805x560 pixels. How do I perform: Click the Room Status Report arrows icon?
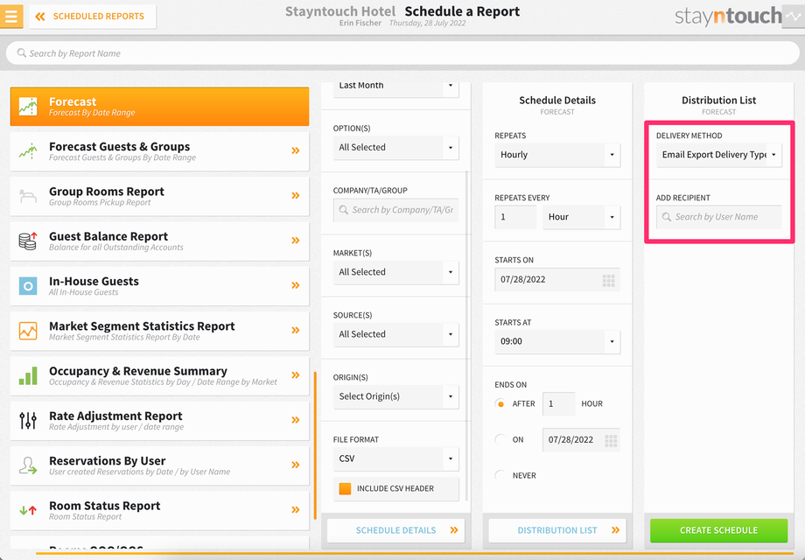pos(28,510)
